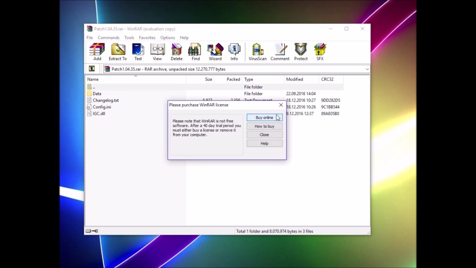This screenshot has width=476, height=268.
Task: Sort by the CRC32 column header
Action: [331, 79]
